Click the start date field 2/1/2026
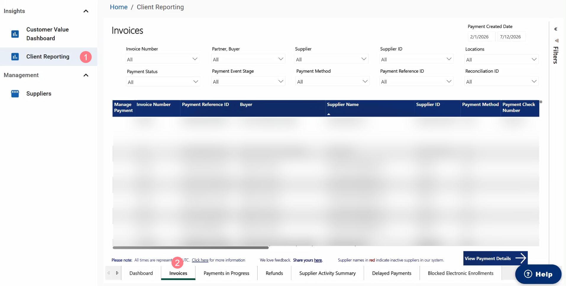566x286 pixels. [x=481, y=37]
